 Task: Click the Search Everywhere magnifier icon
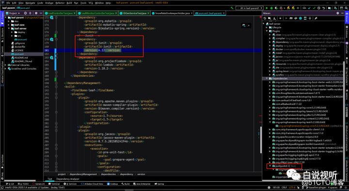pyautogui.click(x=346, y=8)
